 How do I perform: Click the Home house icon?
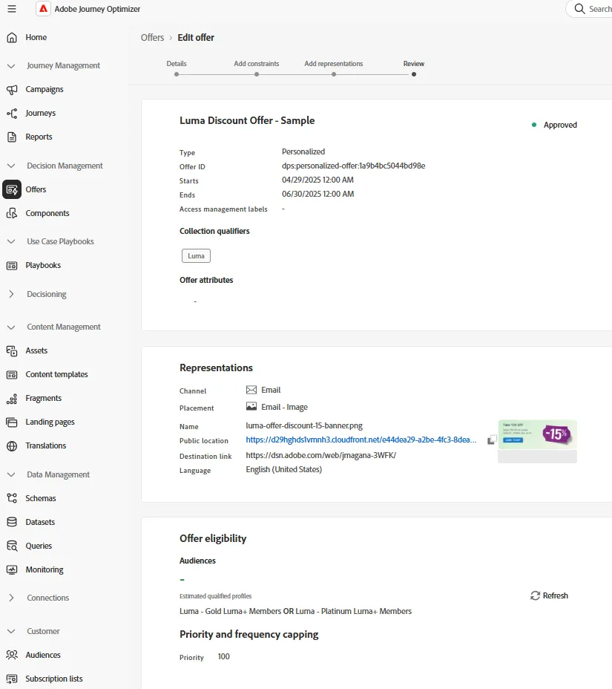coord(12,37)
